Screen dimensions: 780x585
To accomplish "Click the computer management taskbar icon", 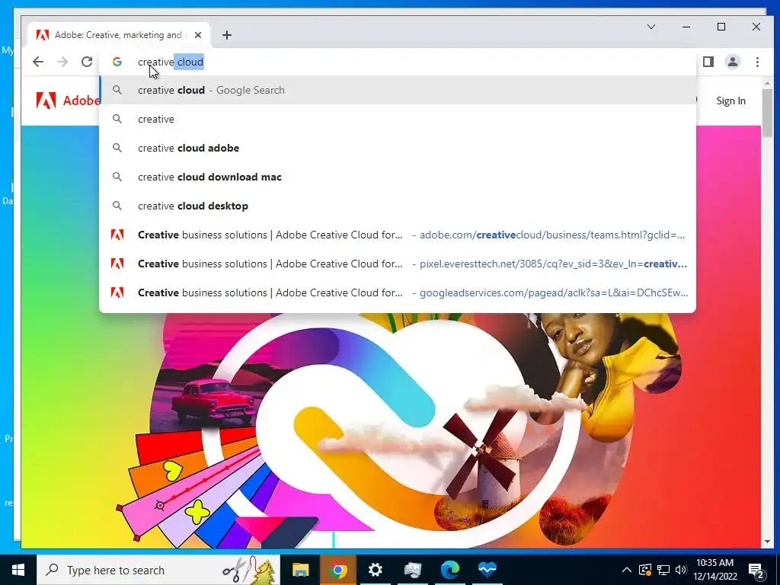I will tap(412, 570).
